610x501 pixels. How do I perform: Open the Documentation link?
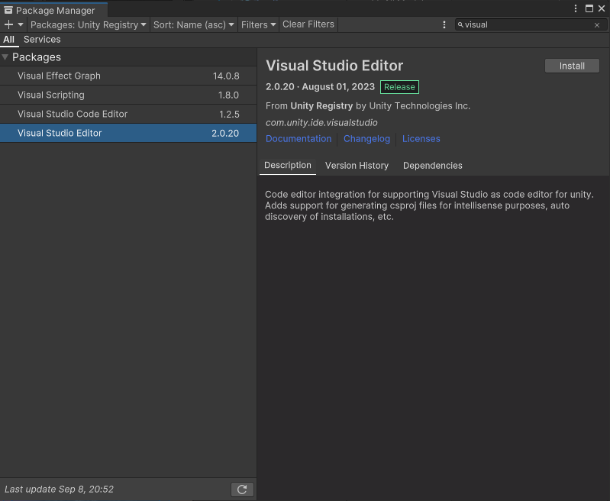tap(299, 138)
